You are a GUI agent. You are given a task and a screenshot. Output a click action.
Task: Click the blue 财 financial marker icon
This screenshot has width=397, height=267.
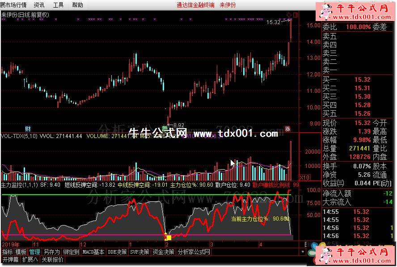pos(28,129)
